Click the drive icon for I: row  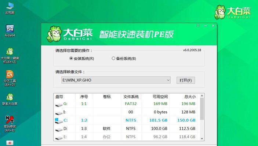point(59,113)
